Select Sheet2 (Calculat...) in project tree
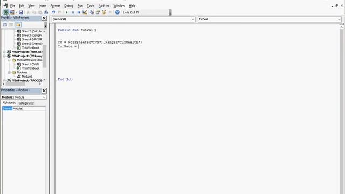Screen dimensions: 345x194 (30, 31)
